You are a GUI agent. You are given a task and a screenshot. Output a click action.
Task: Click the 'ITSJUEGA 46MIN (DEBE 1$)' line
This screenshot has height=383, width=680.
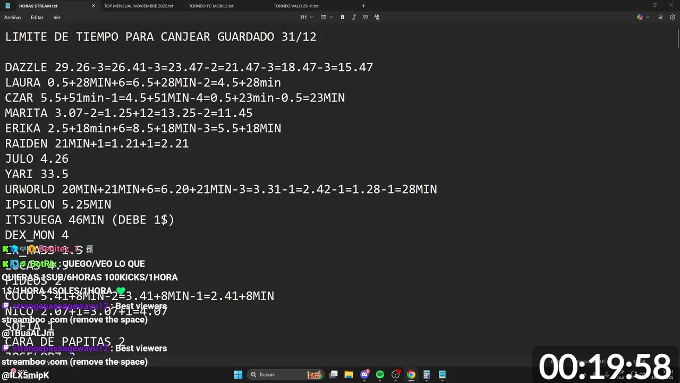click(x=90, y=220)
